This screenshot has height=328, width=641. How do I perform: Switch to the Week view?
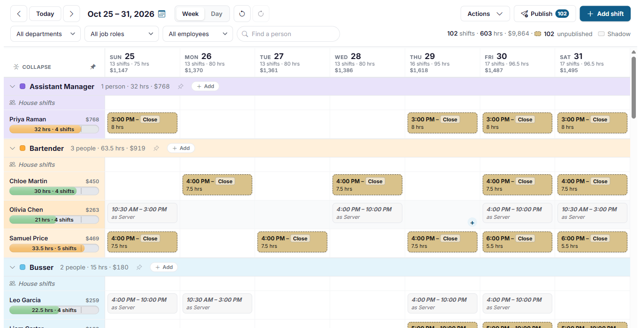tap(190, 14)
